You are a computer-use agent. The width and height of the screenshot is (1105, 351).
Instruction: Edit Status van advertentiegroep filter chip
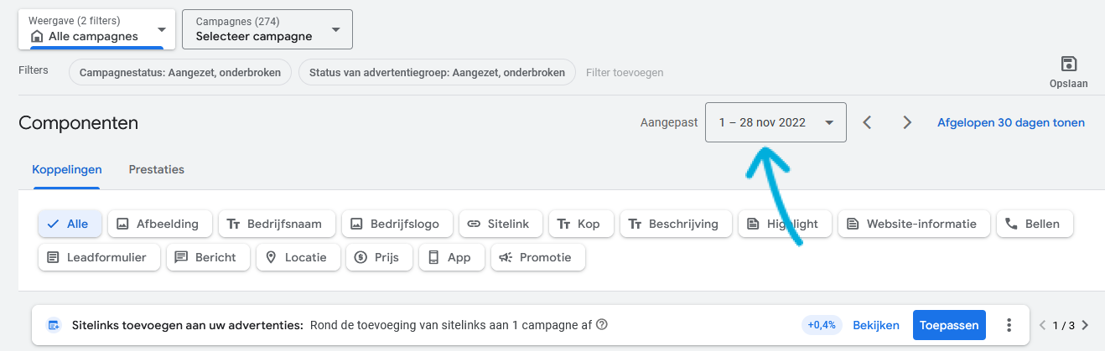tap(437, 73)
